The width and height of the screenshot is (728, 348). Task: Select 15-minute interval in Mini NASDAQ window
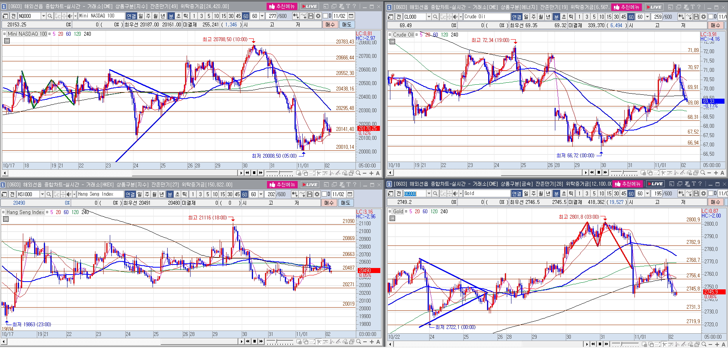point(224,16)
